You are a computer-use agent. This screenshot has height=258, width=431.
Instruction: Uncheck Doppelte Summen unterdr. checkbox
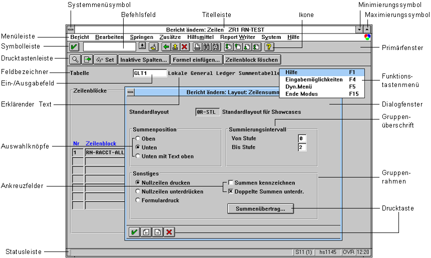[x=231, y=191]
